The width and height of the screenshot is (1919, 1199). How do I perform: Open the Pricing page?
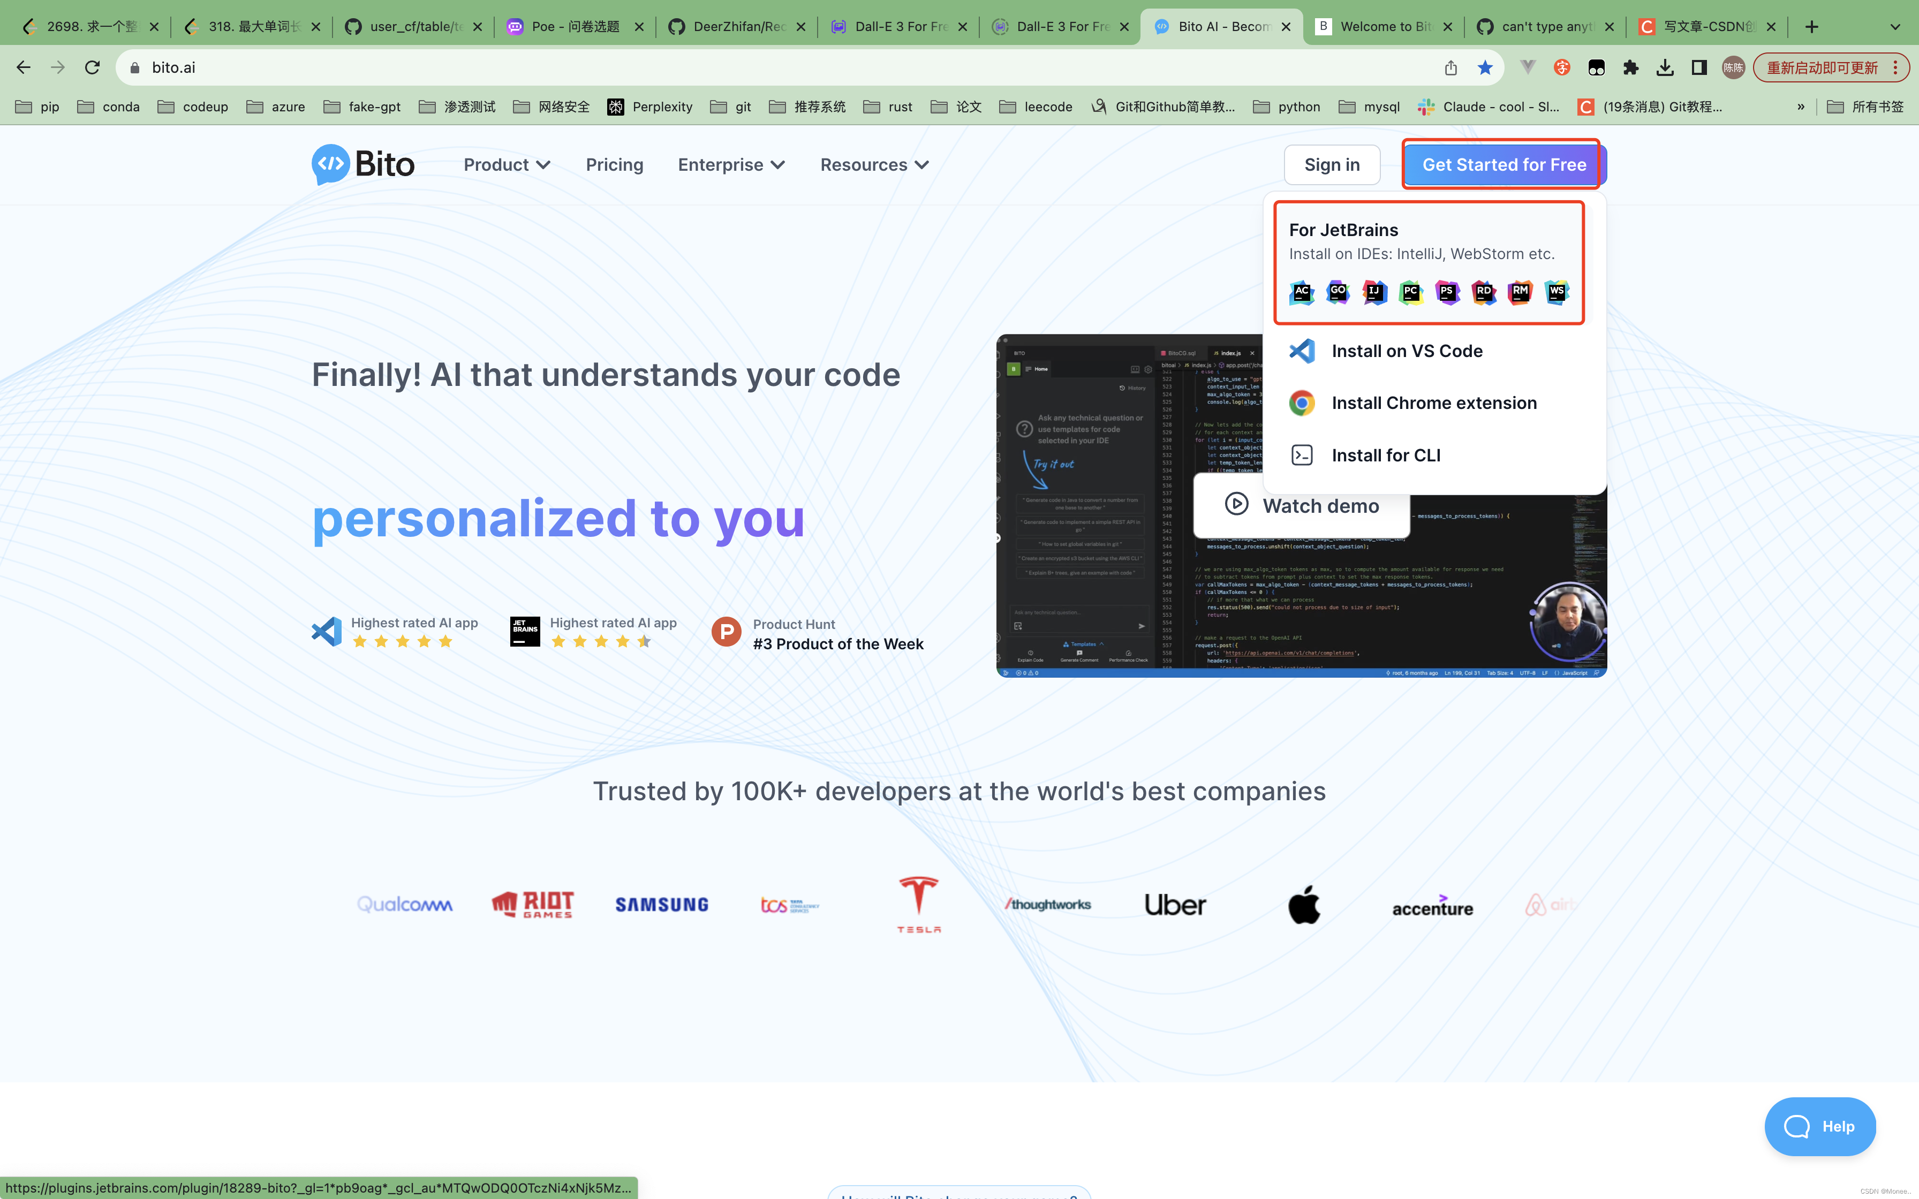(x=615, y=164)
